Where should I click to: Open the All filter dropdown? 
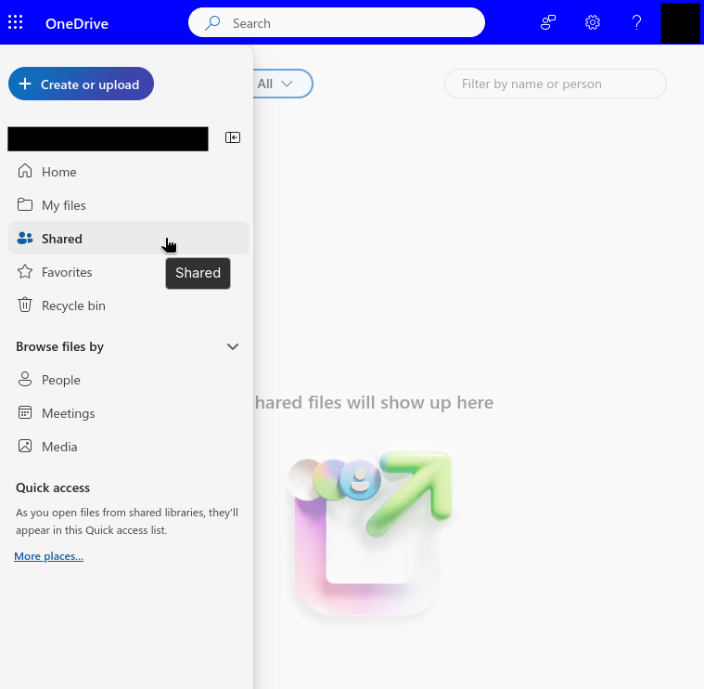pyautogui.click(x=282, y=84)
